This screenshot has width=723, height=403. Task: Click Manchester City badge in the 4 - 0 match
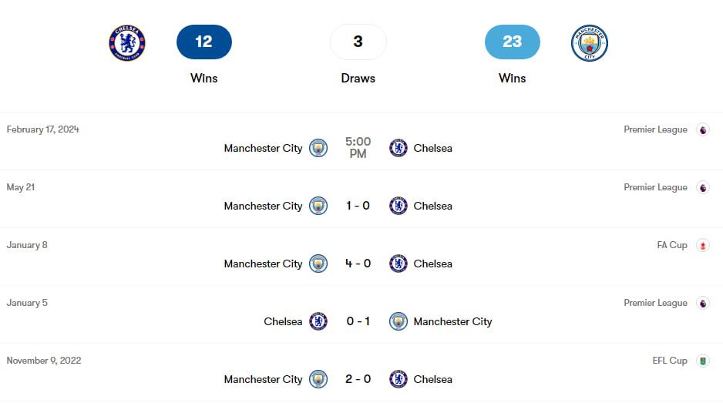coord(318,264)
